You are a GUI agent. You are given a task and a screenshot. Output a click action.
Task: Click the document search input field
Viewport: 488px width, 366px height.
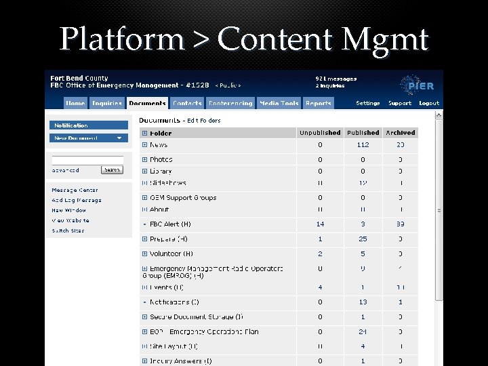click(x=87, y=160)
